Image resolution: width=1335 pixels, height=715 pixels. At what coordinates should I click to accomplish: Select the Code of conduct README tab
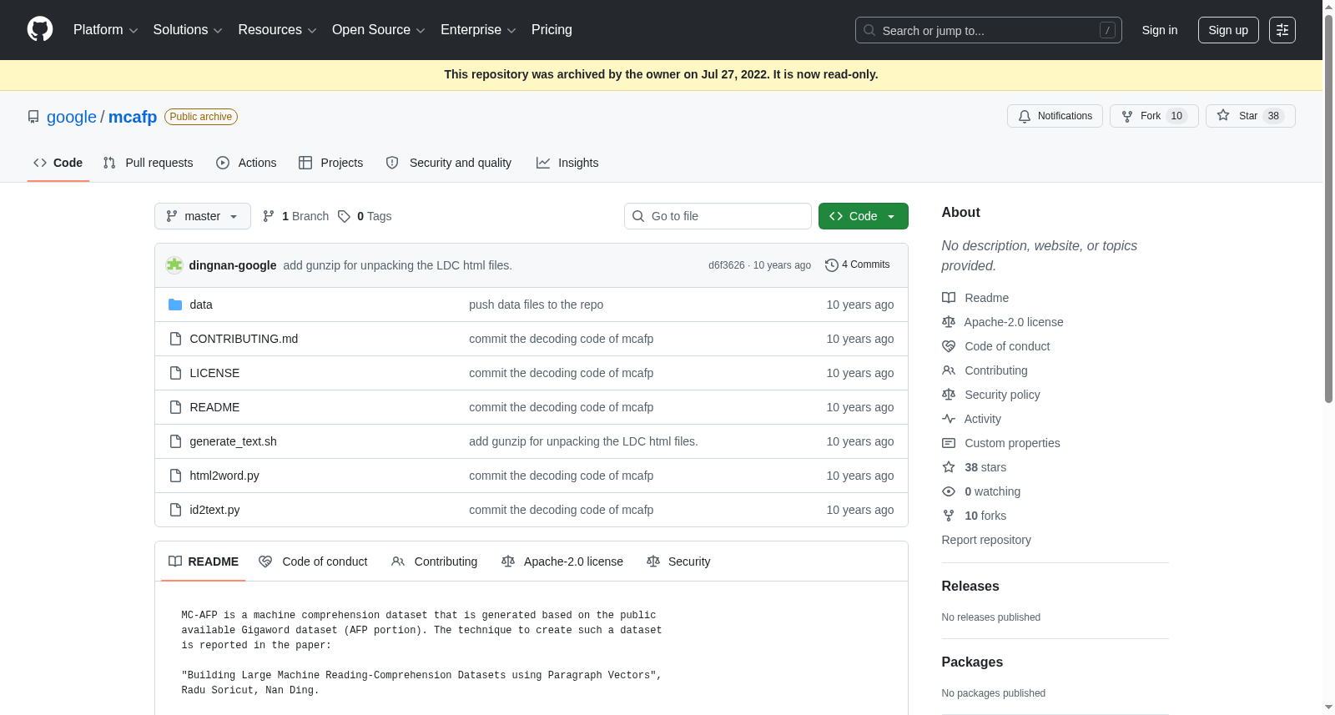click(314, 561)
